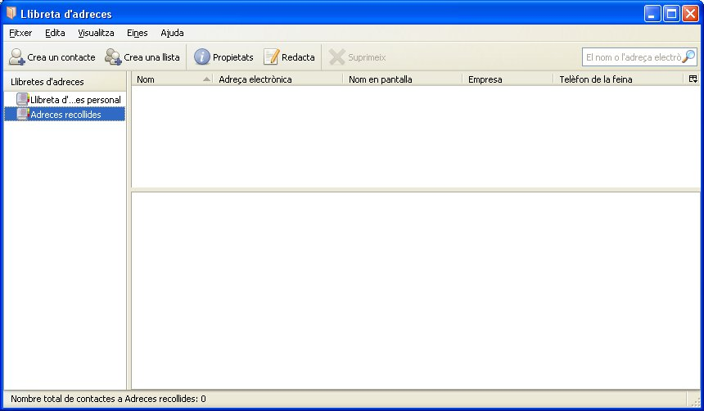
Task: Click Telèfon de la feina column header
Action: click(617, 79)
